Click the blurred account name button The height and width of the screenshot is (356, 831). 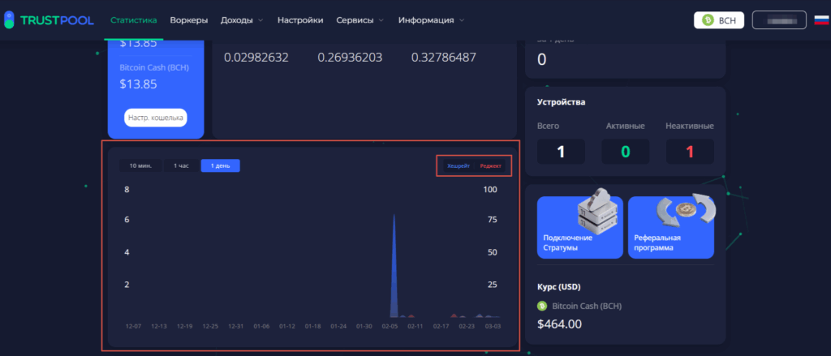tap(779, 20)
